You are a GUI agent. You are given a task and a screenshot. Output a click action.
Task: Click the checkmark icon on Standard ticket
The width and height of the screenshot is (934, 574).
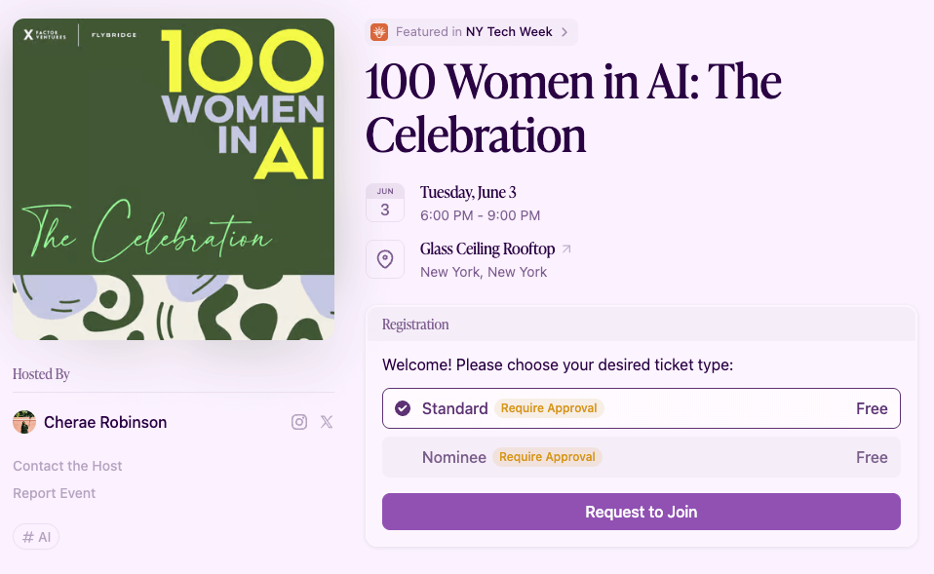click(x=403, y=408)
